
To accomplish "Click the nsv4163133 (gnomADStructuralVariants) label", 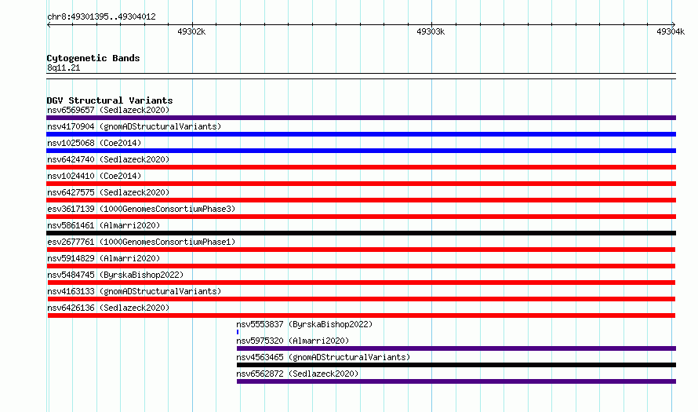I will coord(134,291).
